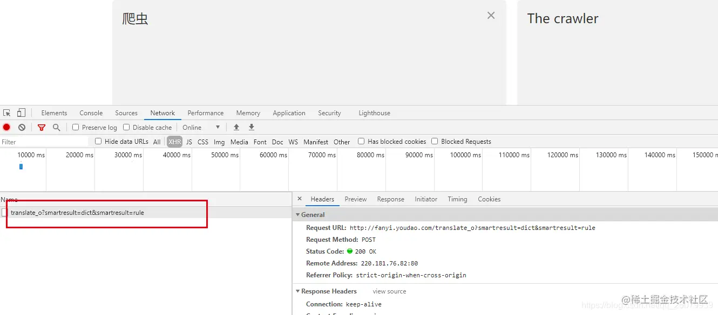
Task: Filter requests by Doc type
Action: pos(277,142)
